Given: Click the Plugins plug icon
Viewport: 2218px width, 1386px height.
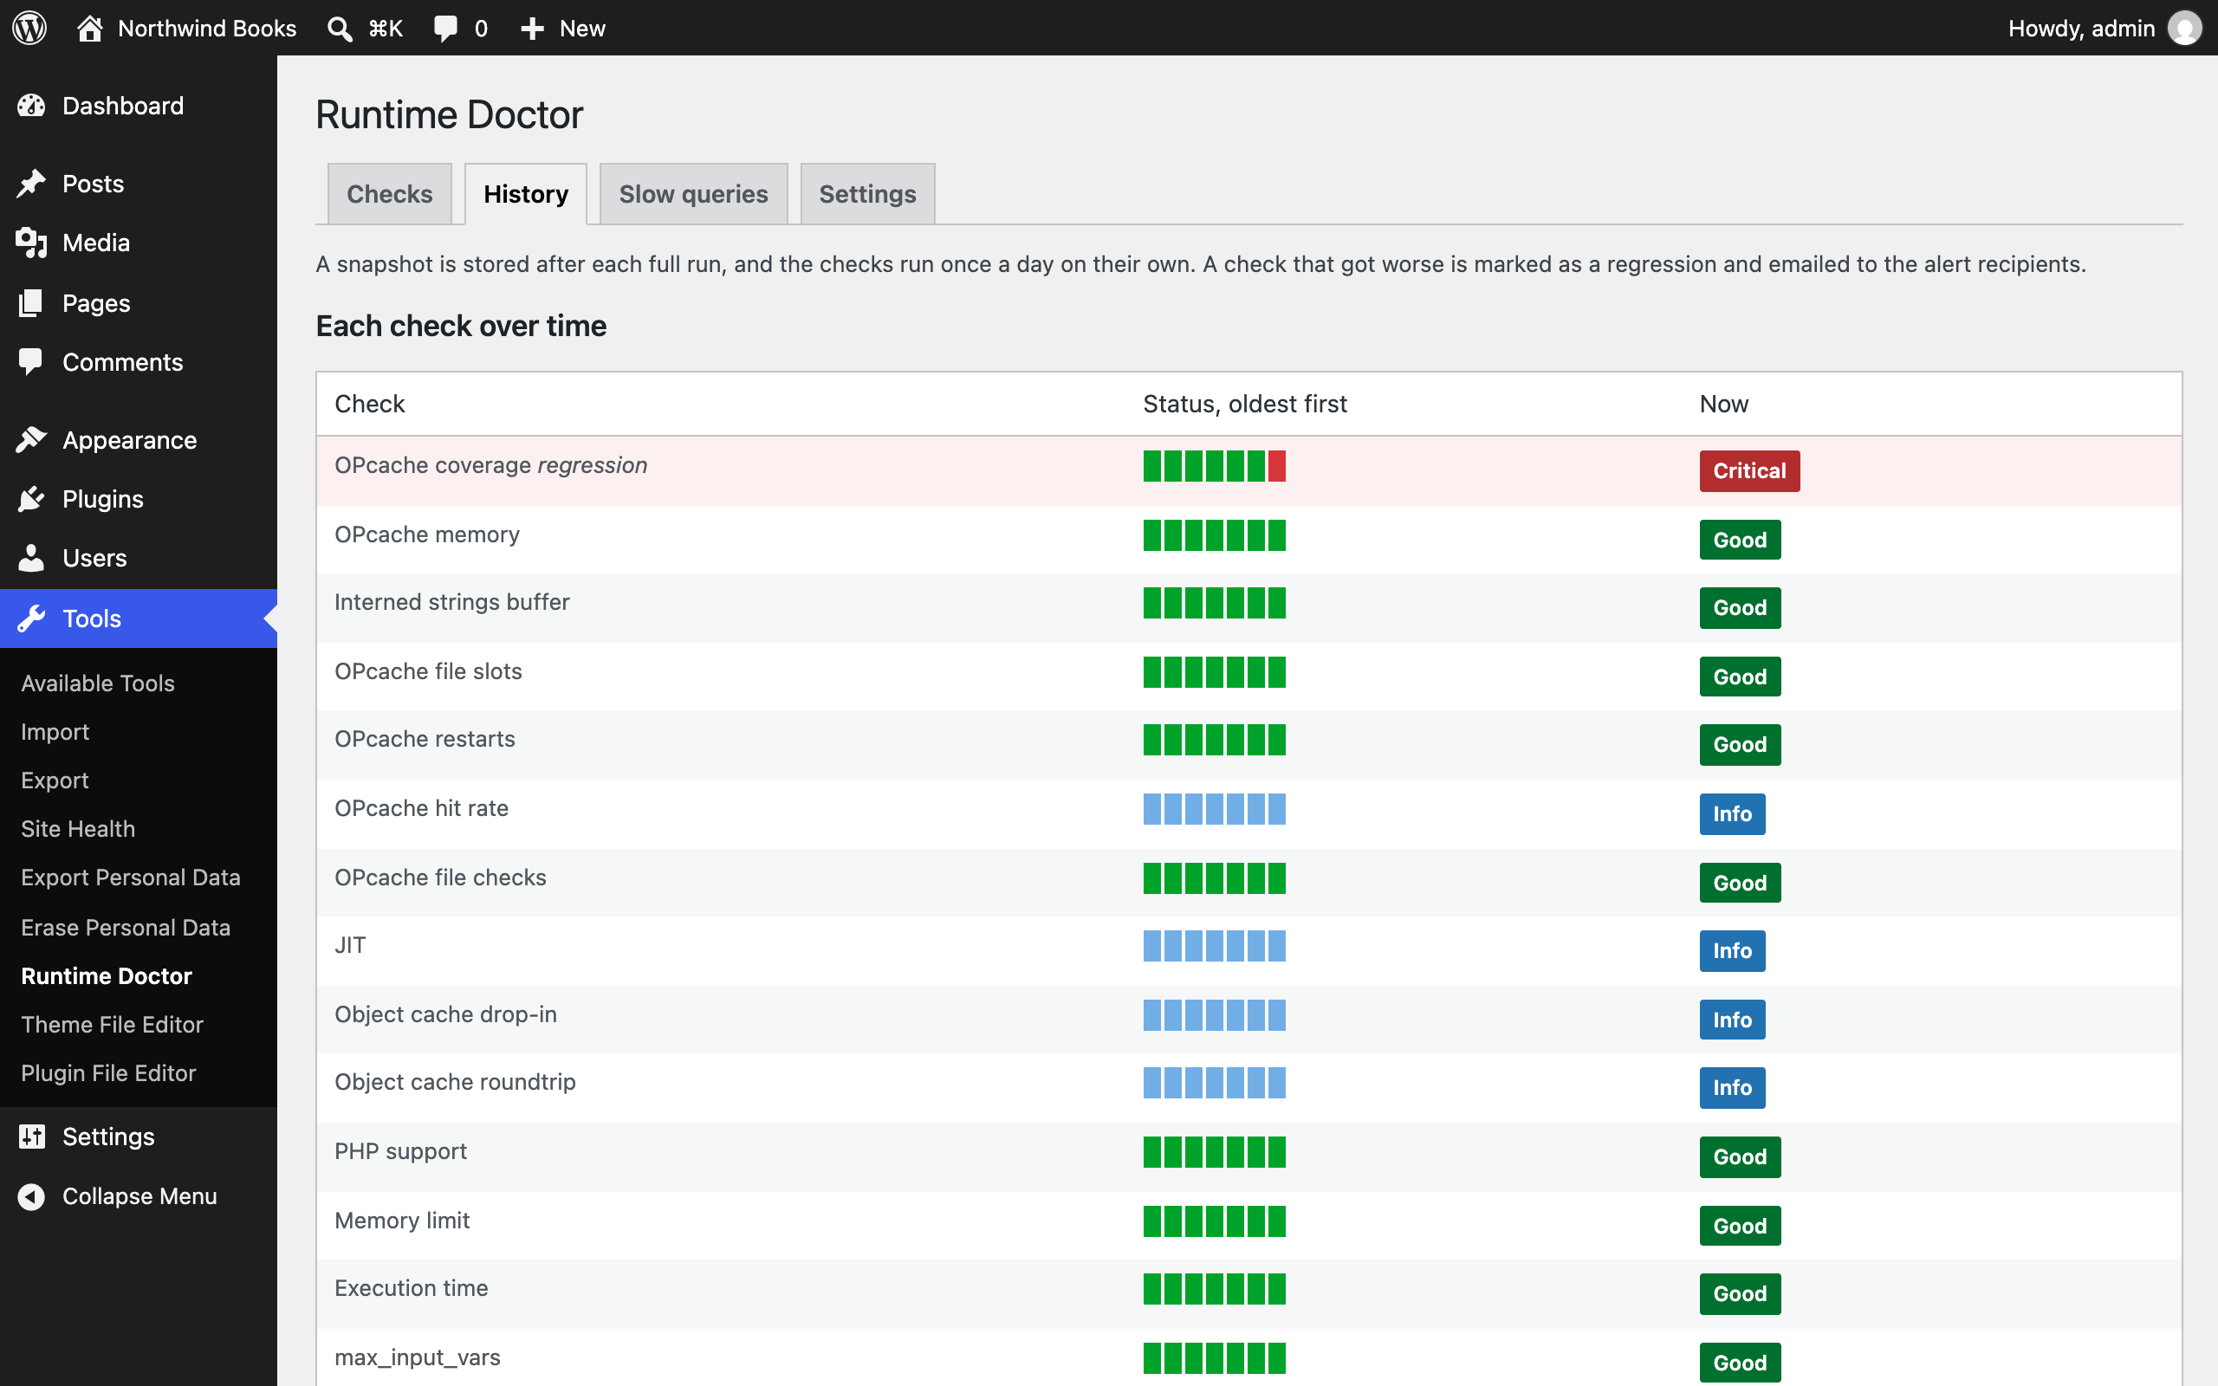Looking at the screenshot, I should click(x=31, y=499).
